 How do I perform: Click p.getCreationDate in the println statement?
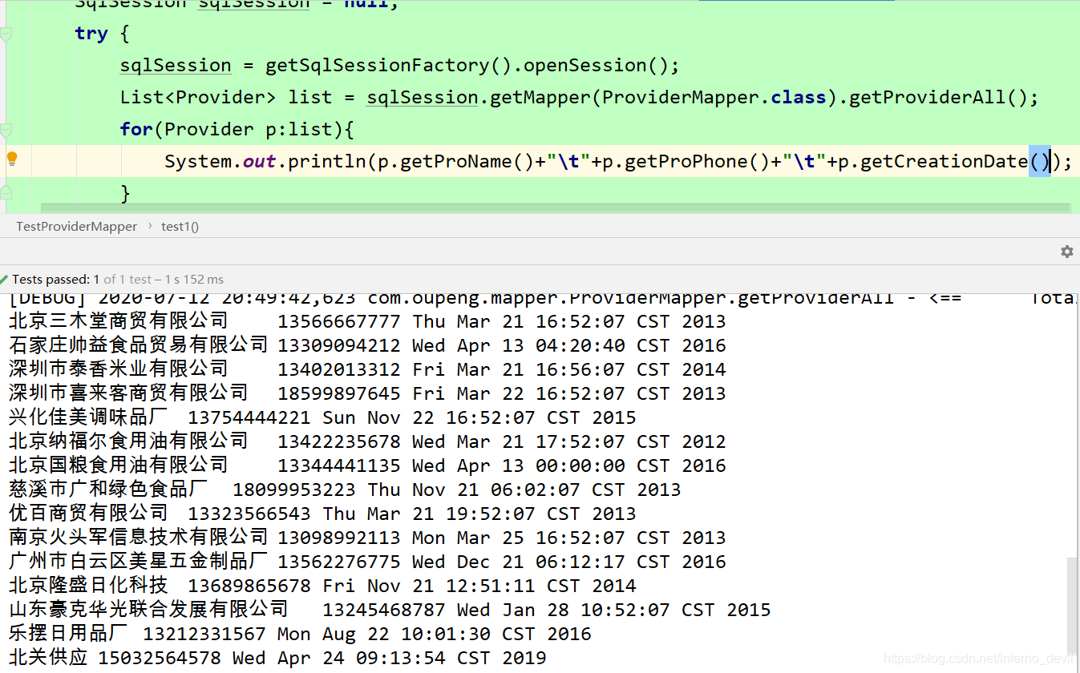click(933, 162)
